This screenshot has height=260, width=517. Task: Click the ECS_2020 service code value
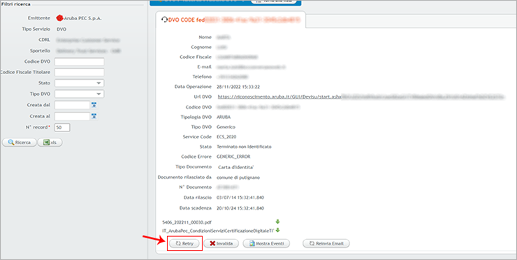pyautogui.click(x=226, y=136)
